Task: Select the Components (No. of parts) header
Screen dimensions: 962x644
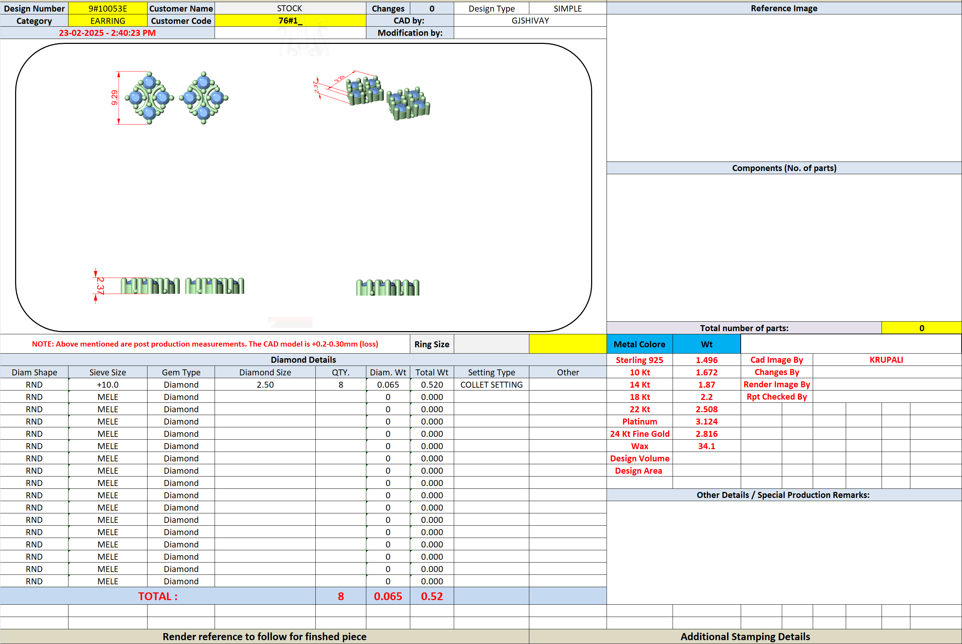Action: (x=784, y=168)
